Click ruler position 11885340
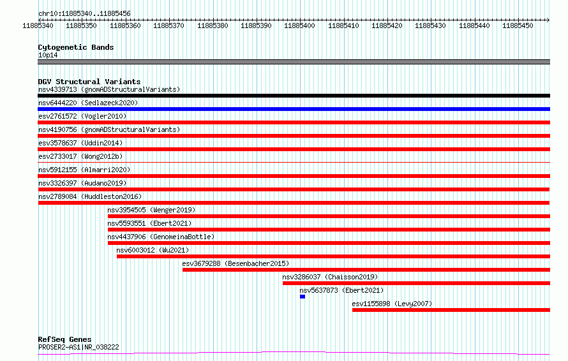The image size is (568, 361). tap(38, 26)
